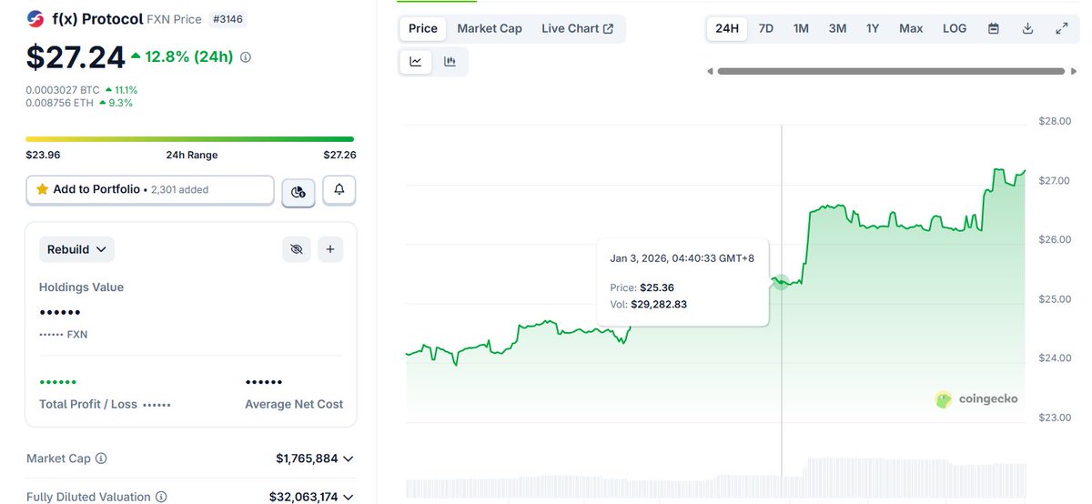Add a transaction with plus button
This screenshot has width=1092, height=504.
click(330, 249)
